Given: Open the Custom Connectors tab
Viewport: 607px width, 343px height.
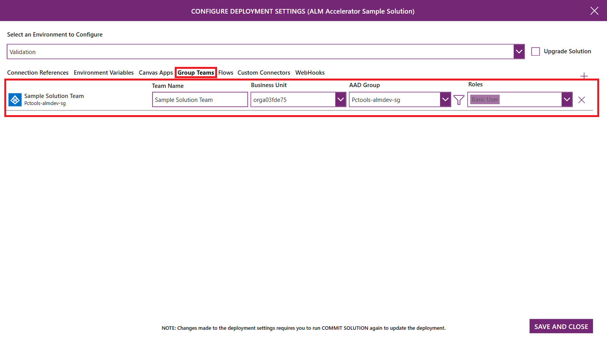Looking at the screenshot, I should point(264,73).
